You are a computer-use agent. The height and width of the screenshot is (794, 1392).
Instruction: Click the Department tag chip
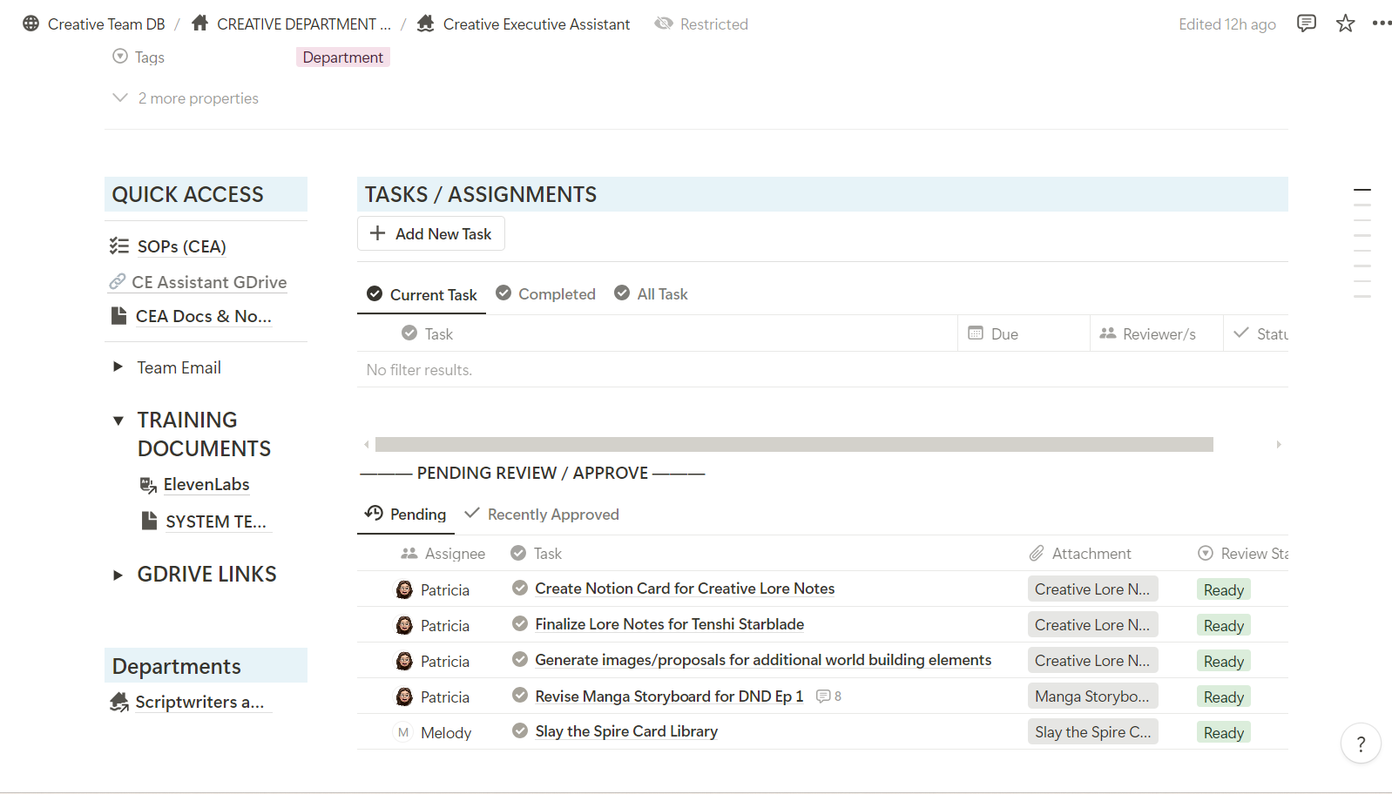click(343, 57)
